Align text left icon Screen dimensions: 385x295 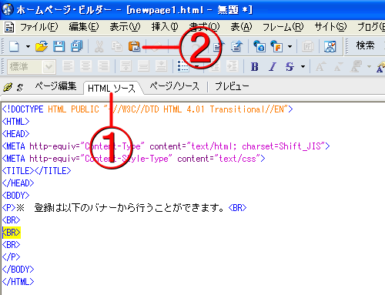68,66
